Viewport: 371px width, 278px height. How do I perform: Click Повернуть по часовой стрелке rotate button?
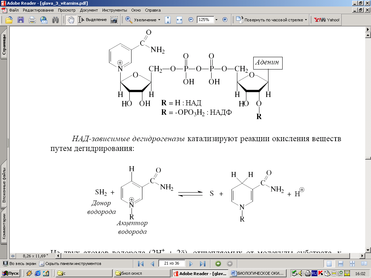[270, 20]
